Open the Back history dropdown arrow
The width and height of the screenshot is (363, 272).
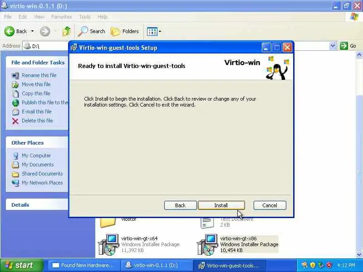(32, 31)
